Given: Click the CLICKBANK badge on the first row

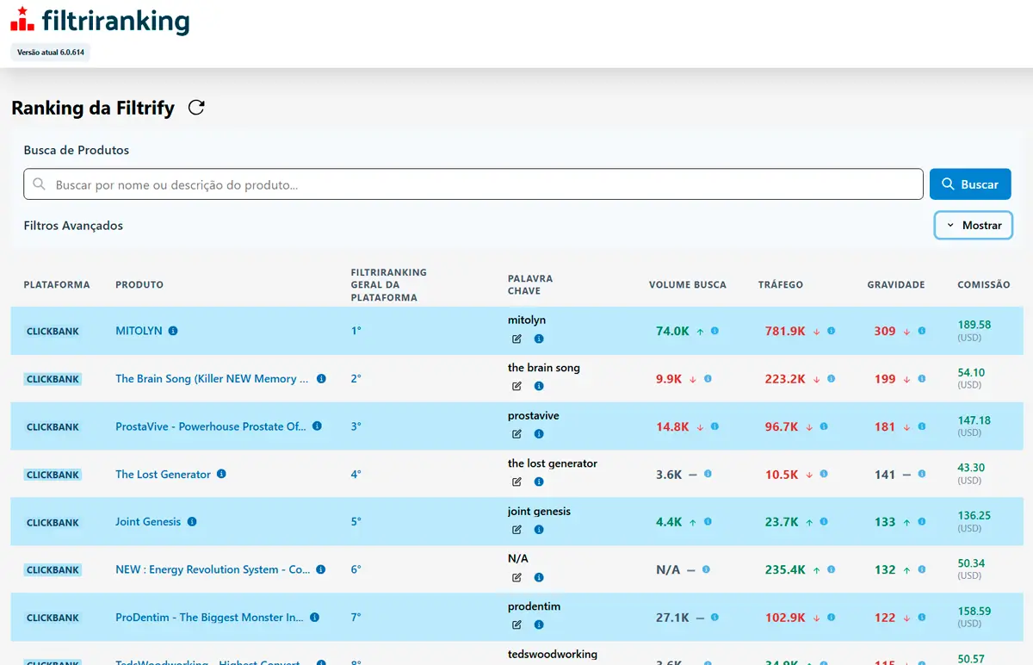Looking at the screenshot, I should tap(52, 331).
